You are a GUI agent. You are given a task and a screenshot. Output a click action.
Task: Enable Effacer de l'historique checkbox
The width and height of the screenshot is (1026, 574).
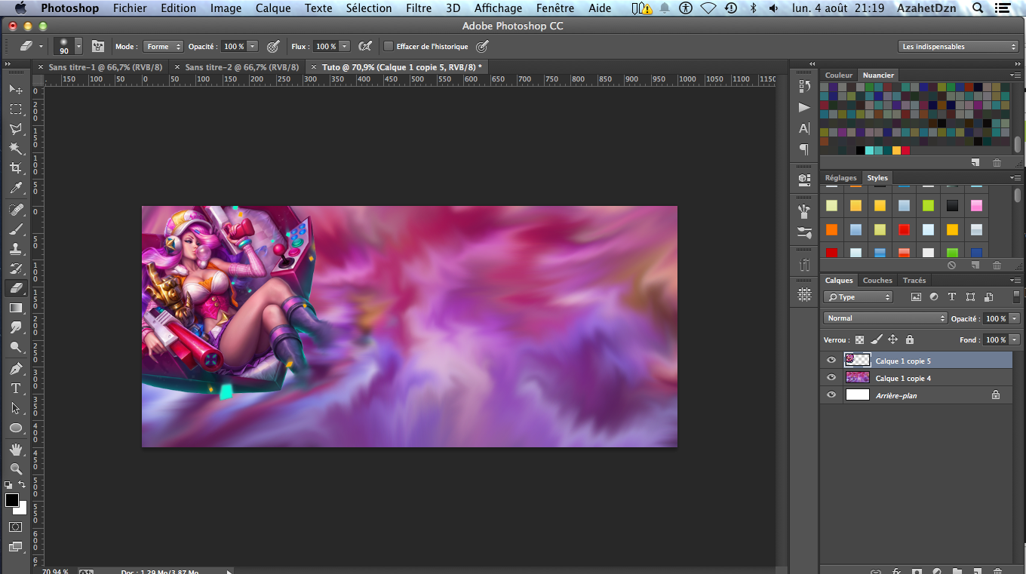coord(389,46)
